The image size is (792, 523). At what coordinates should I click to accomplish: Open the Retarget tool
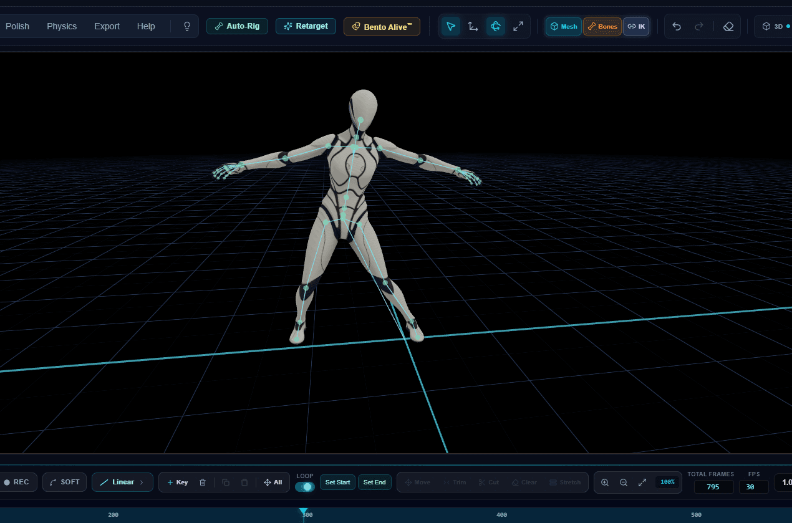(x=306, y=26)
